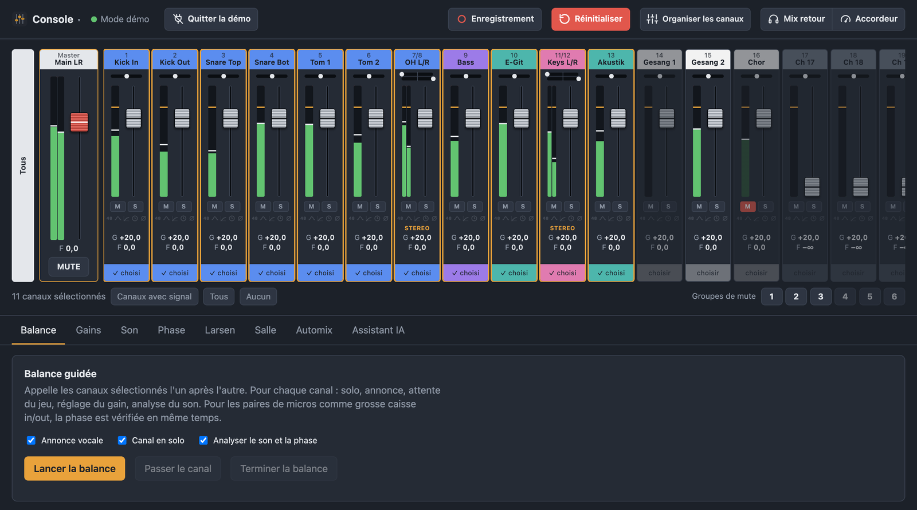Viewport: 917px width, 510px height.
Task: Invert phase (Ø icon) on Tom 1
Action: tap(337, 219)
